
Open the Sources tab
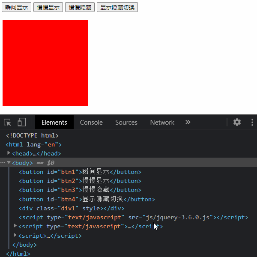coord(126,122)
